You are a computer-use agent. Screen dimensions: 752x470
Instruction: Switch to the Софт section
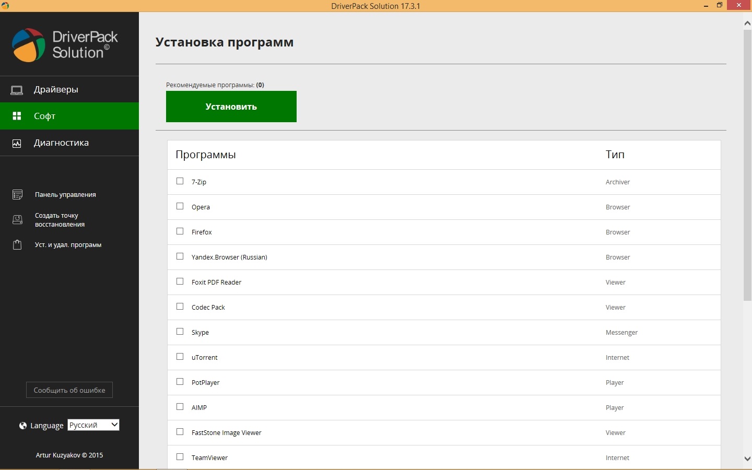pos(69,116)
